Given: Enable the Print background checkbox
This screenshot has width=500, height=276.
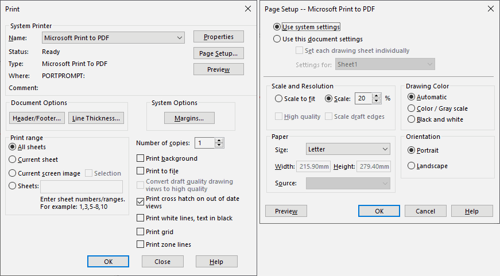Looking at the screenshot, I should (140, 158).
